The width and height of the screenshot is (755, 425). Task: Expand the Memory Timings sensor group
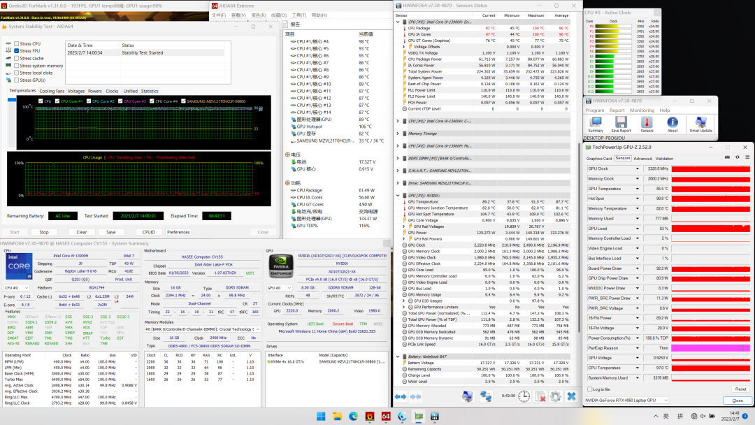[x=398, y=133]
